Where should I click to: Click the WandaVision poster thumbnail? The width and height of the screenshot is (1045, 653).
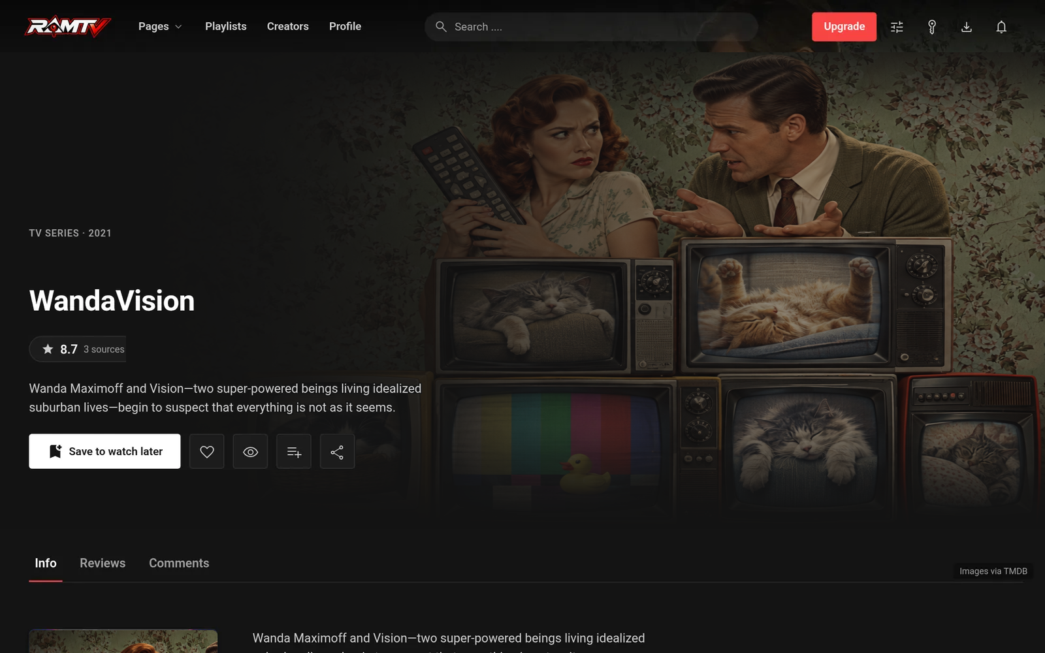click(x=123, y=641)
